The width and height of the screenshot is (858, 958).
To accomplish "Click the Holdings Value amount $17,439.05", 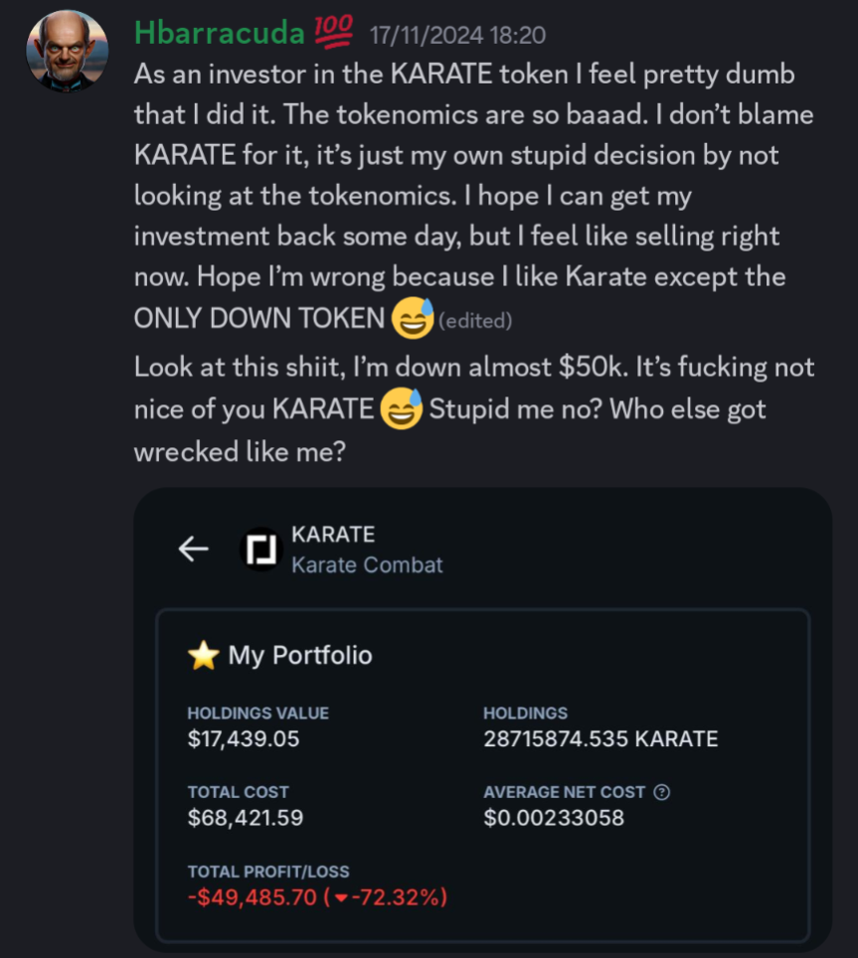I will (244, 738).
